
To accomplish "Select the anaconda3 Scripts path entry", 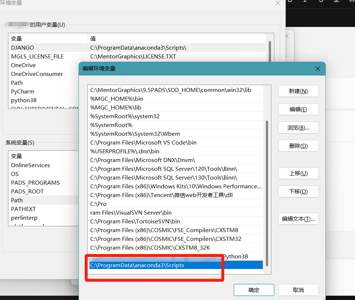I will click(153, 265).
